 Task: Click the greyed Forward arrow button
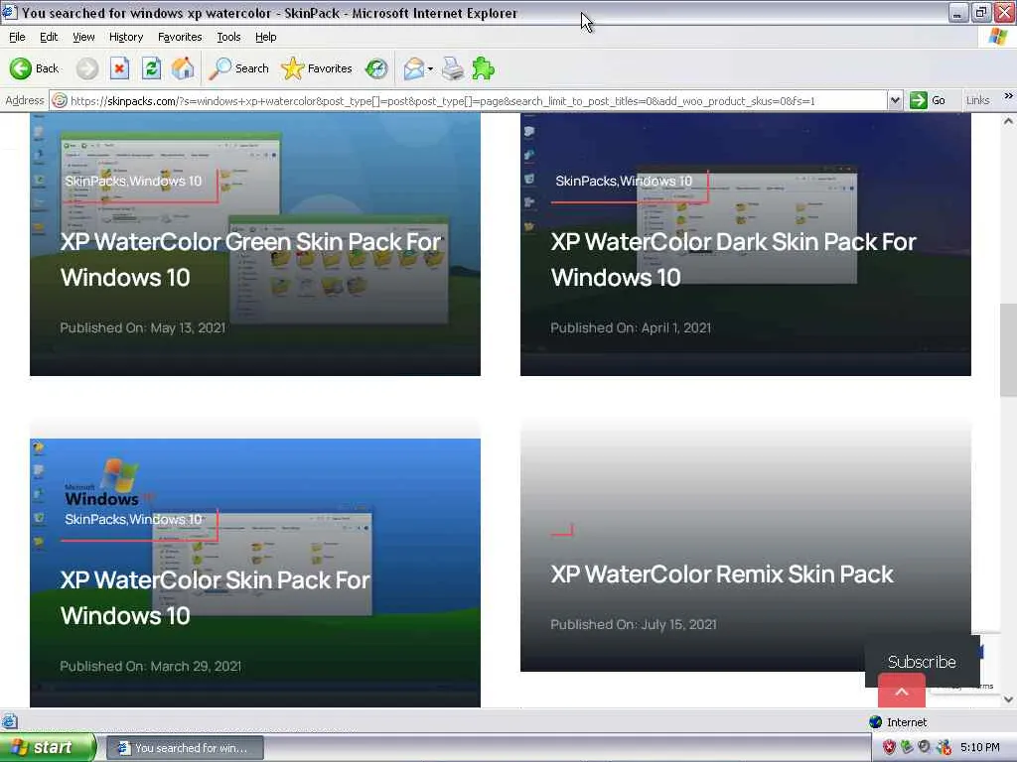click(x=87, y=68)
